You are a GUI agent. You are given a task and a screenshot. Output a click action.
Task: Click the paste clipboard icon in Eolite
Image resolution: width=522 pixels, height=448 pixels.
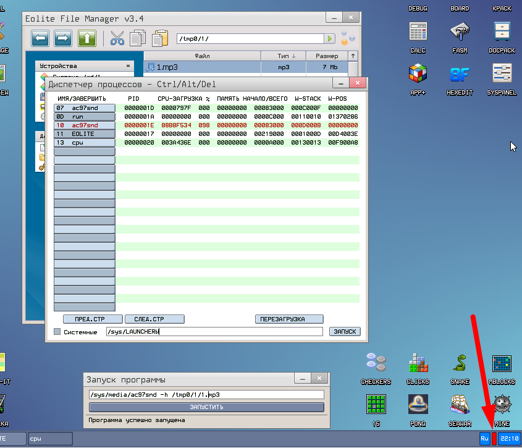pyautogui.click(x=159, y=38)
